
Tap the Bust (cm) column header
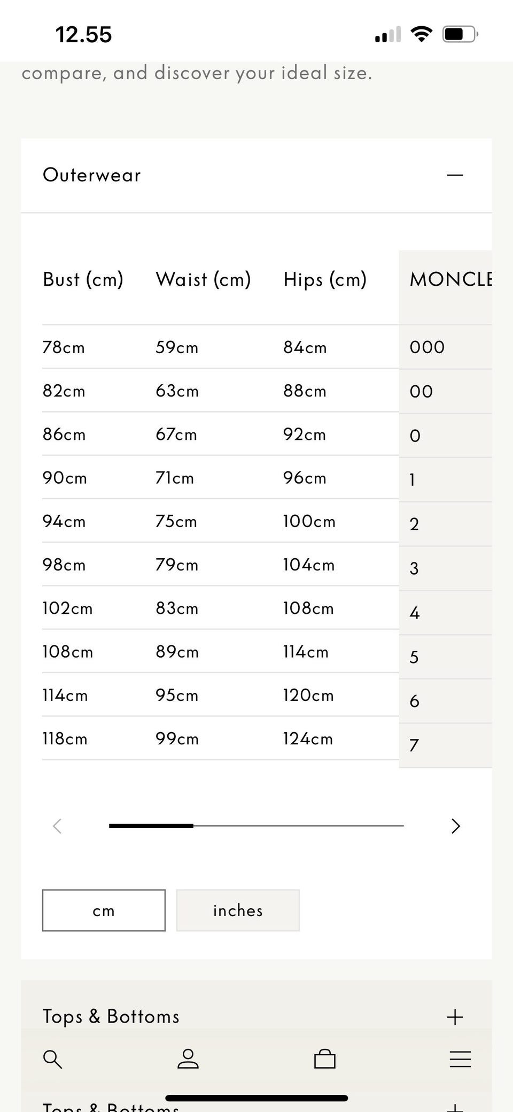point(83,279)
